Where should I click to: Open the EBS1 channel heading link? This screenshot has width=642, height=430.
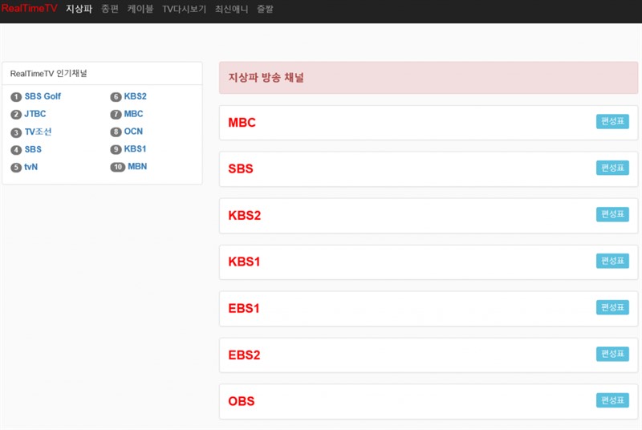(x=244, y=309)
